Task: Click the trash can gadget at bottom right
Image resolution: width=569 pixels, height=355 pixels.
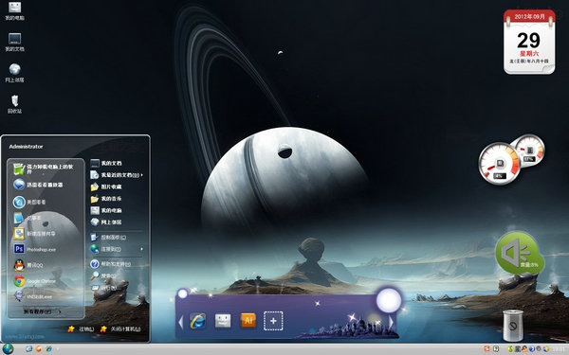Action: 513,325
